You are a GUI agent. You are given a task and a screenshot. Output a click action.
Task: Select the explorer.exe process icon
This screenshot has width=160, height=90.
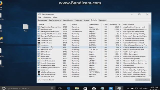pos(39,58)
